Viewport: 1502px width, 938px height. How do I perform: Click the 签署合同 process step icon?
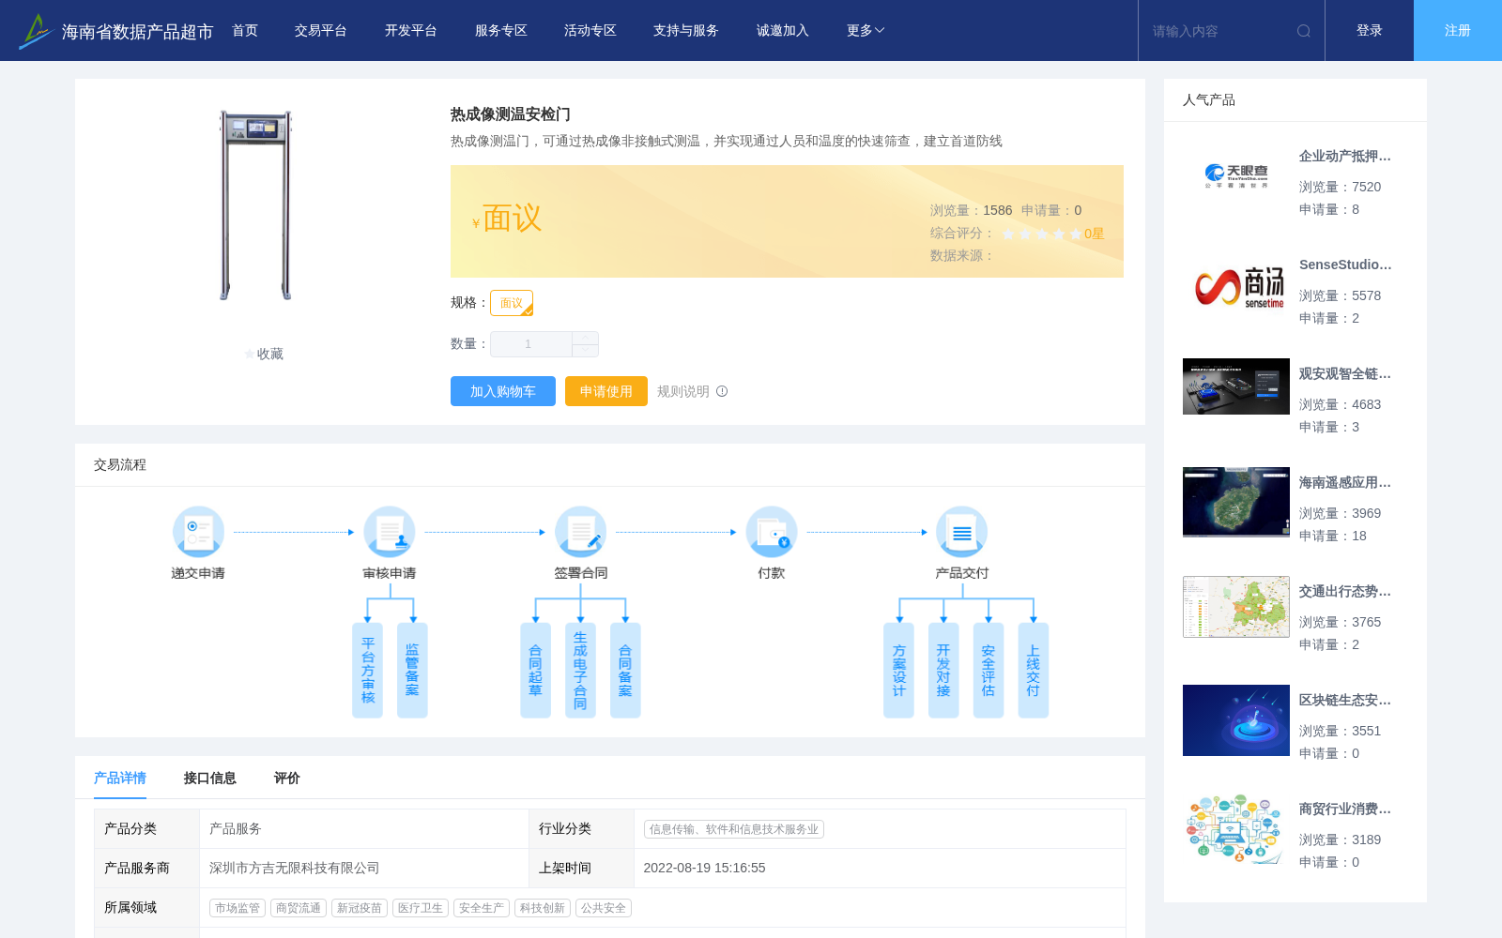click(580, 532)
